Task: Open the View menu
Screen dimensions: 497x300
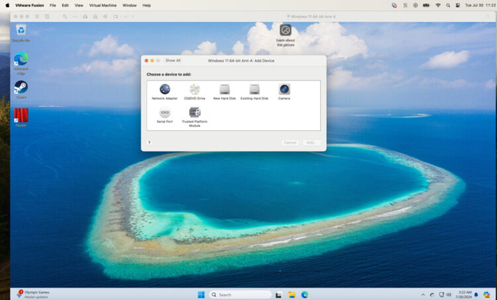Action: [x=79, y=5]
